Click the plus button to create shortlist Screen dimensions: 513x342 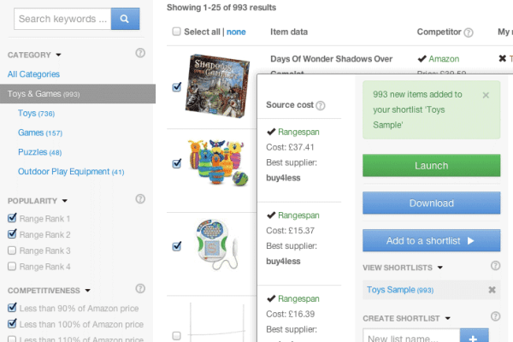click(x=474, y=336)
